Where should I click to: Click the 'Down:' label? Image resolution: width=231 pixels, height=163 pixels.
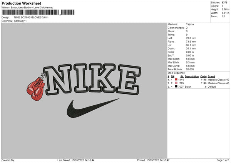tap(171, 48)
